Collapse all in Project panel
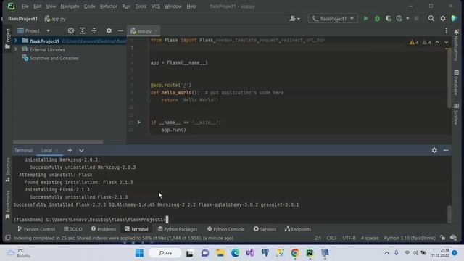This screenshot has height=261, width=464. 94,30
